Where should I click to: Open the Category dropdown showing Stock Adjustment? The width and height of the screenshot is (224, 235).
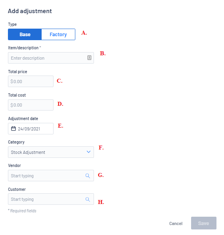(51, 152)
